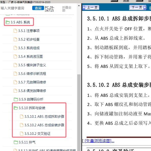Viewport: 151px width, 151px height.
Task: Click page icon beside 3.5.10.2 ABS 总成安装步骤
Action: [x=22, y=125]
